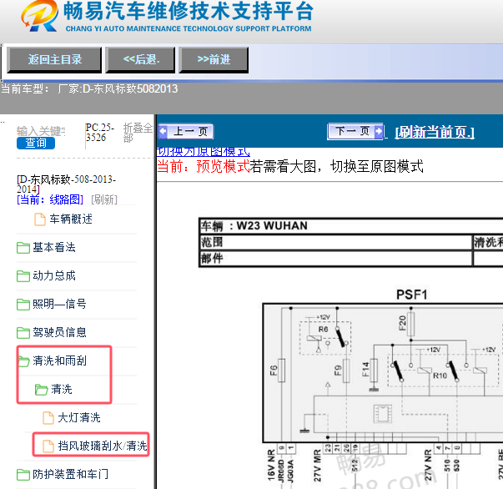Expand 防护装置和车门 folder
Viewport: 503px width, 489px height.
coord(70,474)
